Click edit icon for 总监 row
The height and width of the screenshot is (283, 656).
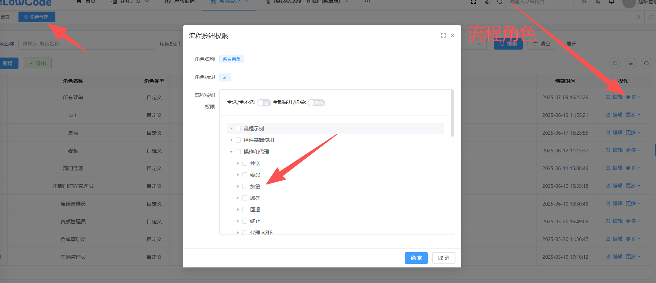click(x=608, y=132)
